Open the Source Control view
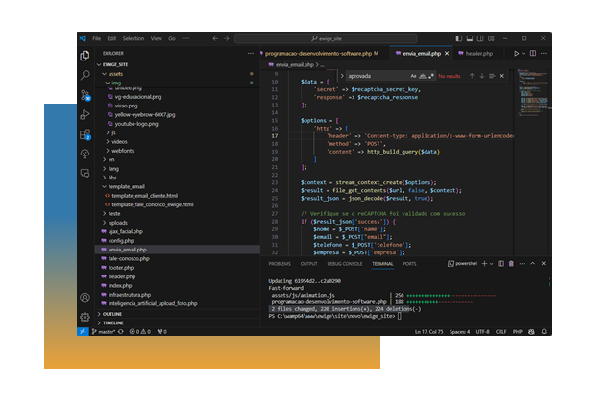The width and height of the screenshot is (610, 406). click(x=85, y=95)
